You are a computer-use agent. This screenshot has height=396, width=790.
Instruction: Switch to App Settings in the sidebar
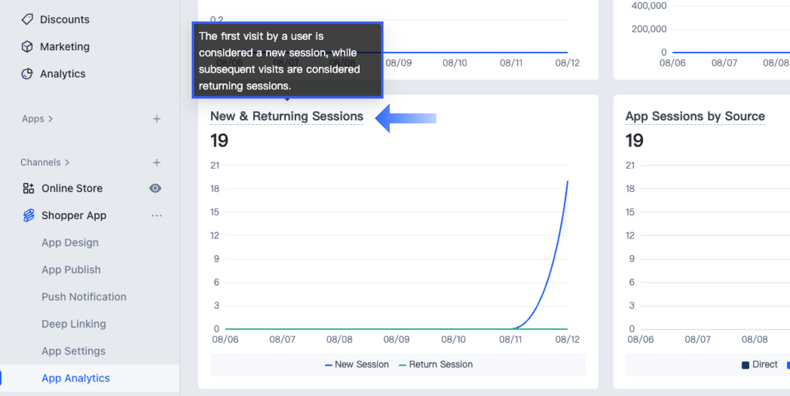coord(73,351)
